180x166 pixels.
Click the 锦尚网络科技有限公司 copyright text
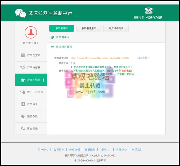click(77, 155)
